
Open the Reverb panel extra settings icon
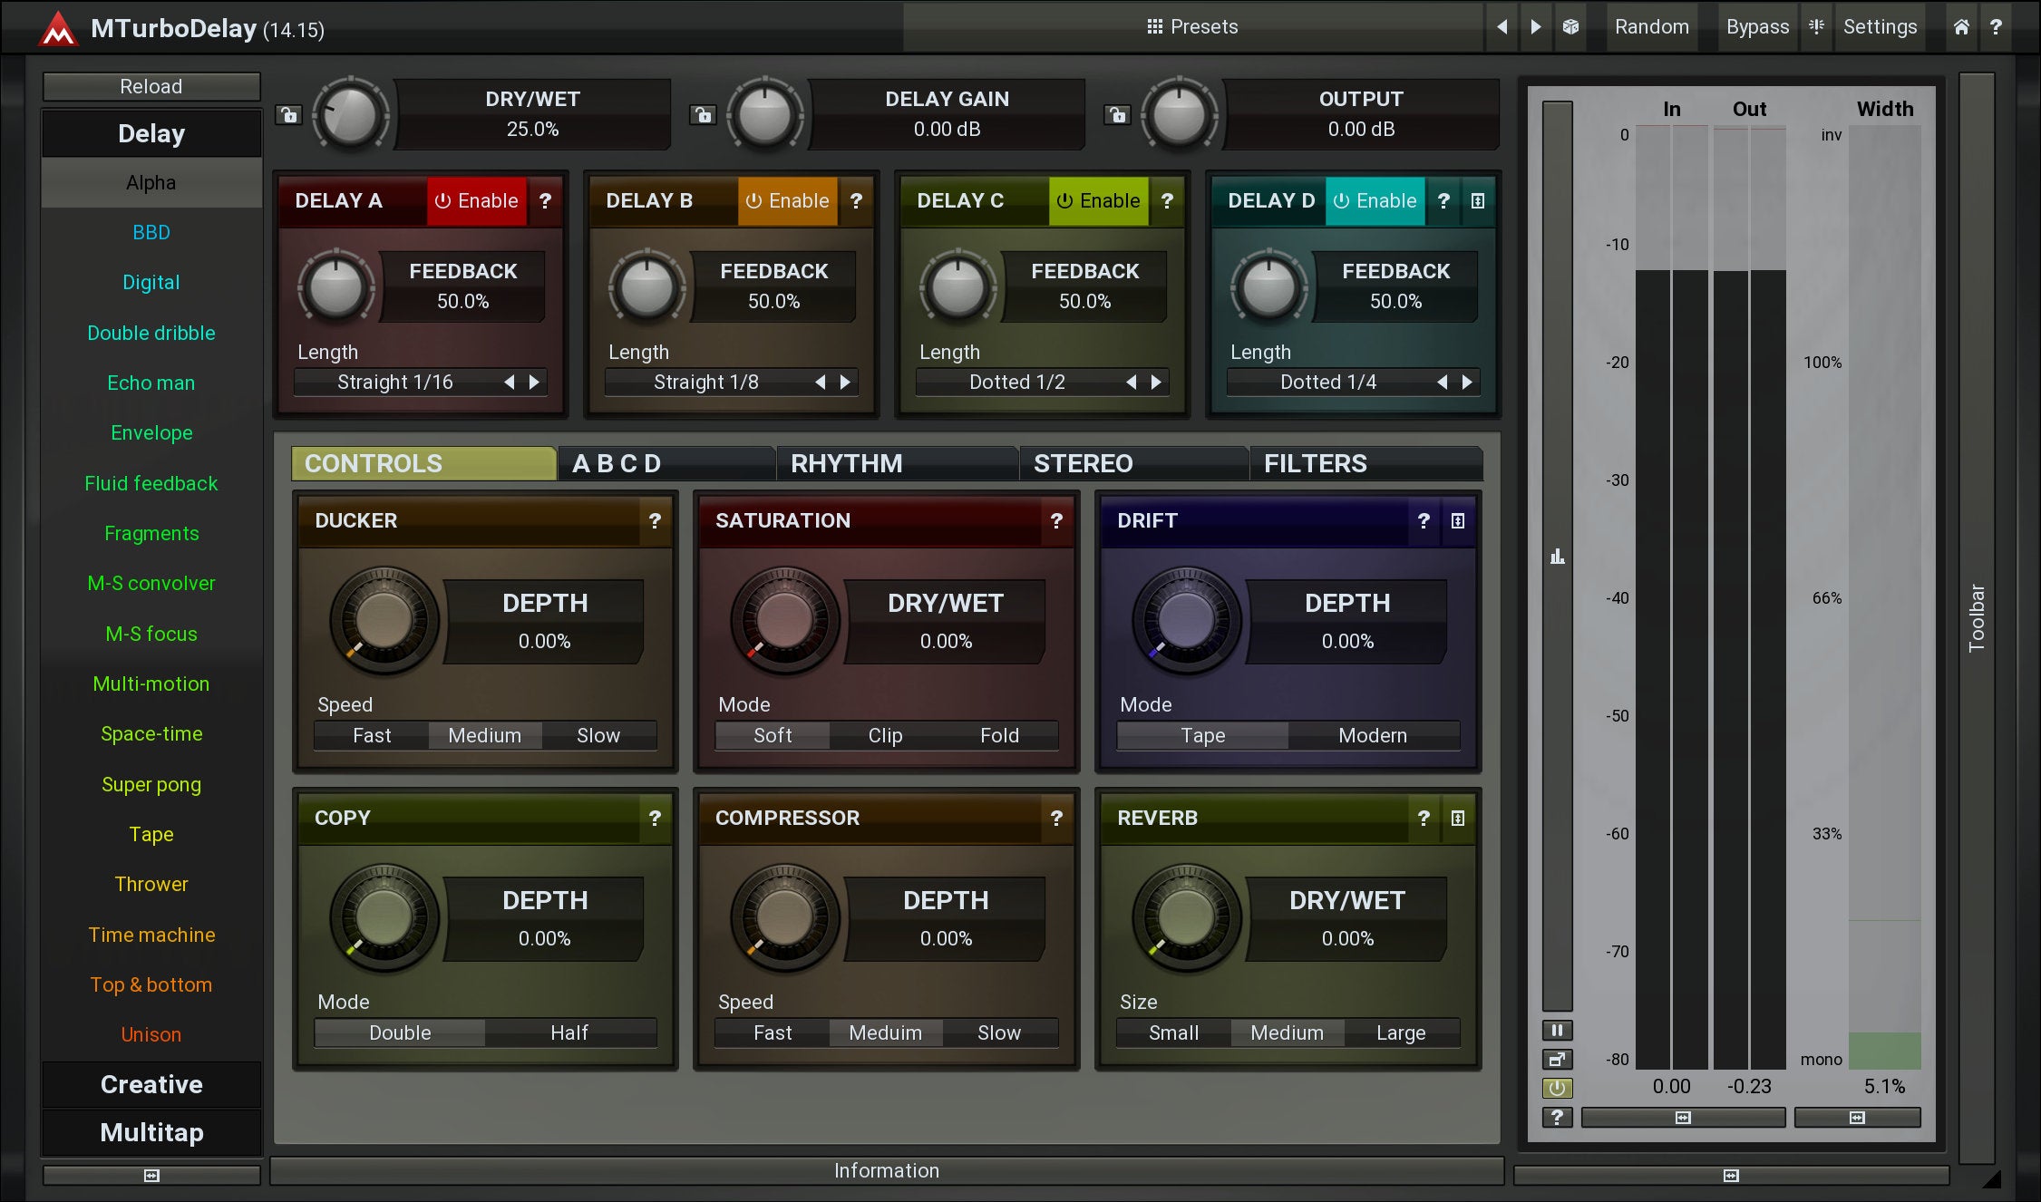point(1457,819)
